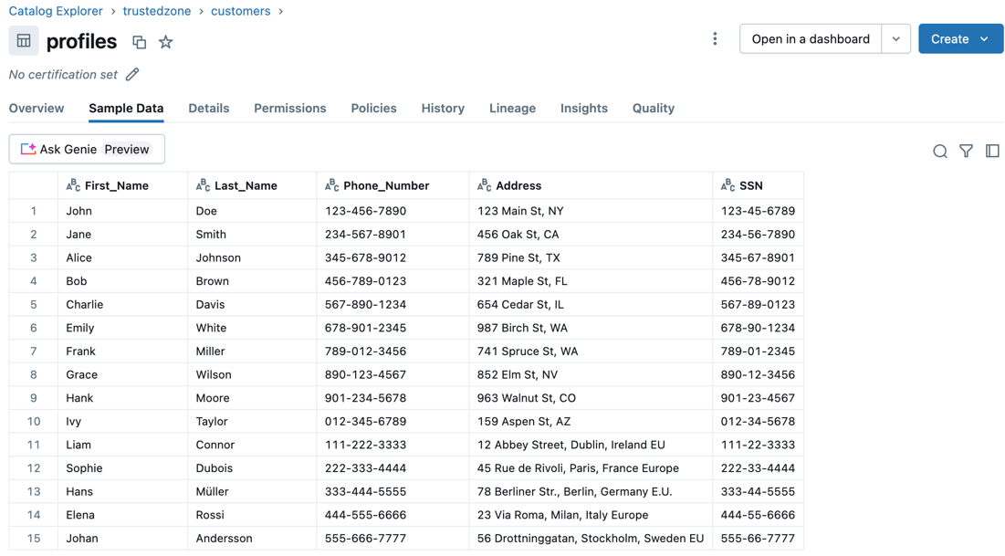Switch to the Overview tab
Image resolution: width=1005 pixels, height=556 pixels.
coord(37,109)
